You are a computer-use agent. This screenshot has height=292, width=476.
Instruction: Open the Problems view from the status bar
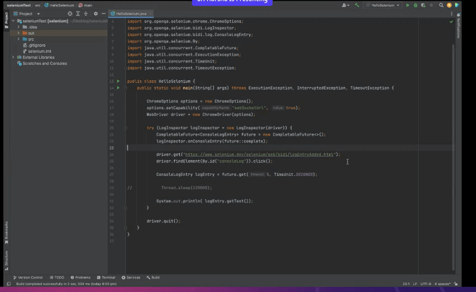coord(80,277)
